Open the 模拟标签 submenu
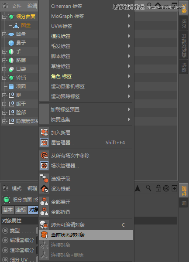The width and height of the screenshot is (189, 262). pos(86,36)
